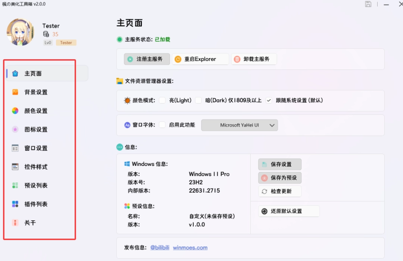Uncheck the 跟随系统设置 (默认) checkbox
403x261 pixels.
(269, 100)
